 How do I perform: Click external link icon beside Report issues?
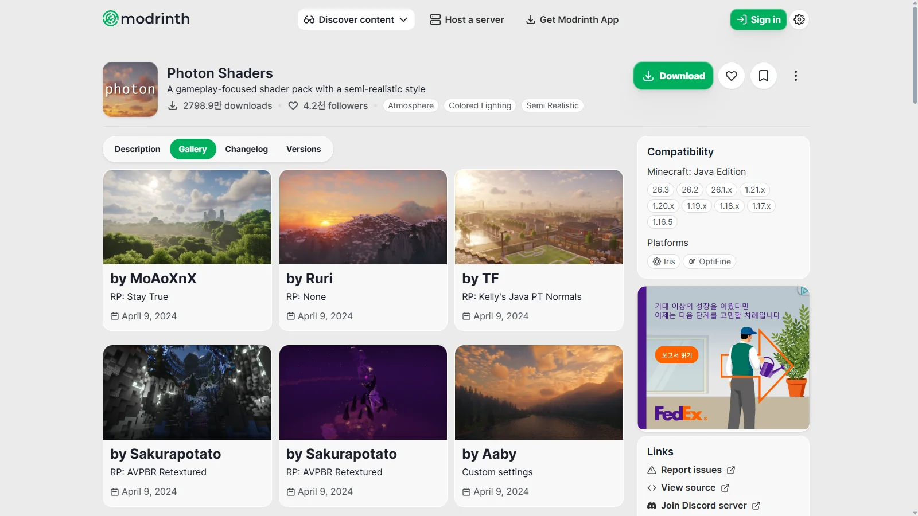pyautogui.click(x=731, y=470)
